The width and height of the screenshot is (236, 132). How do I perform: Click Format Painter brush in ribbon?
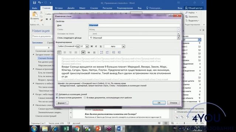click(x=41, y=20)
